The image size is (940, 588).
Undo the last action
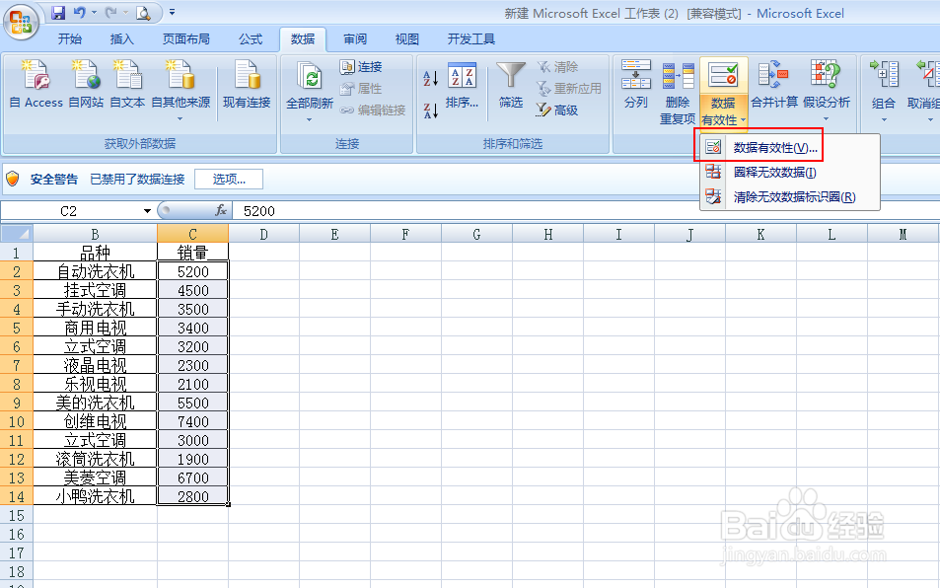point(79,13)
